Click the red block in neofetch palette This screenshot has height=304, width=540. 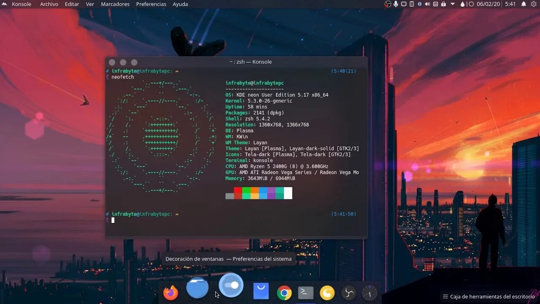(238, 190)
